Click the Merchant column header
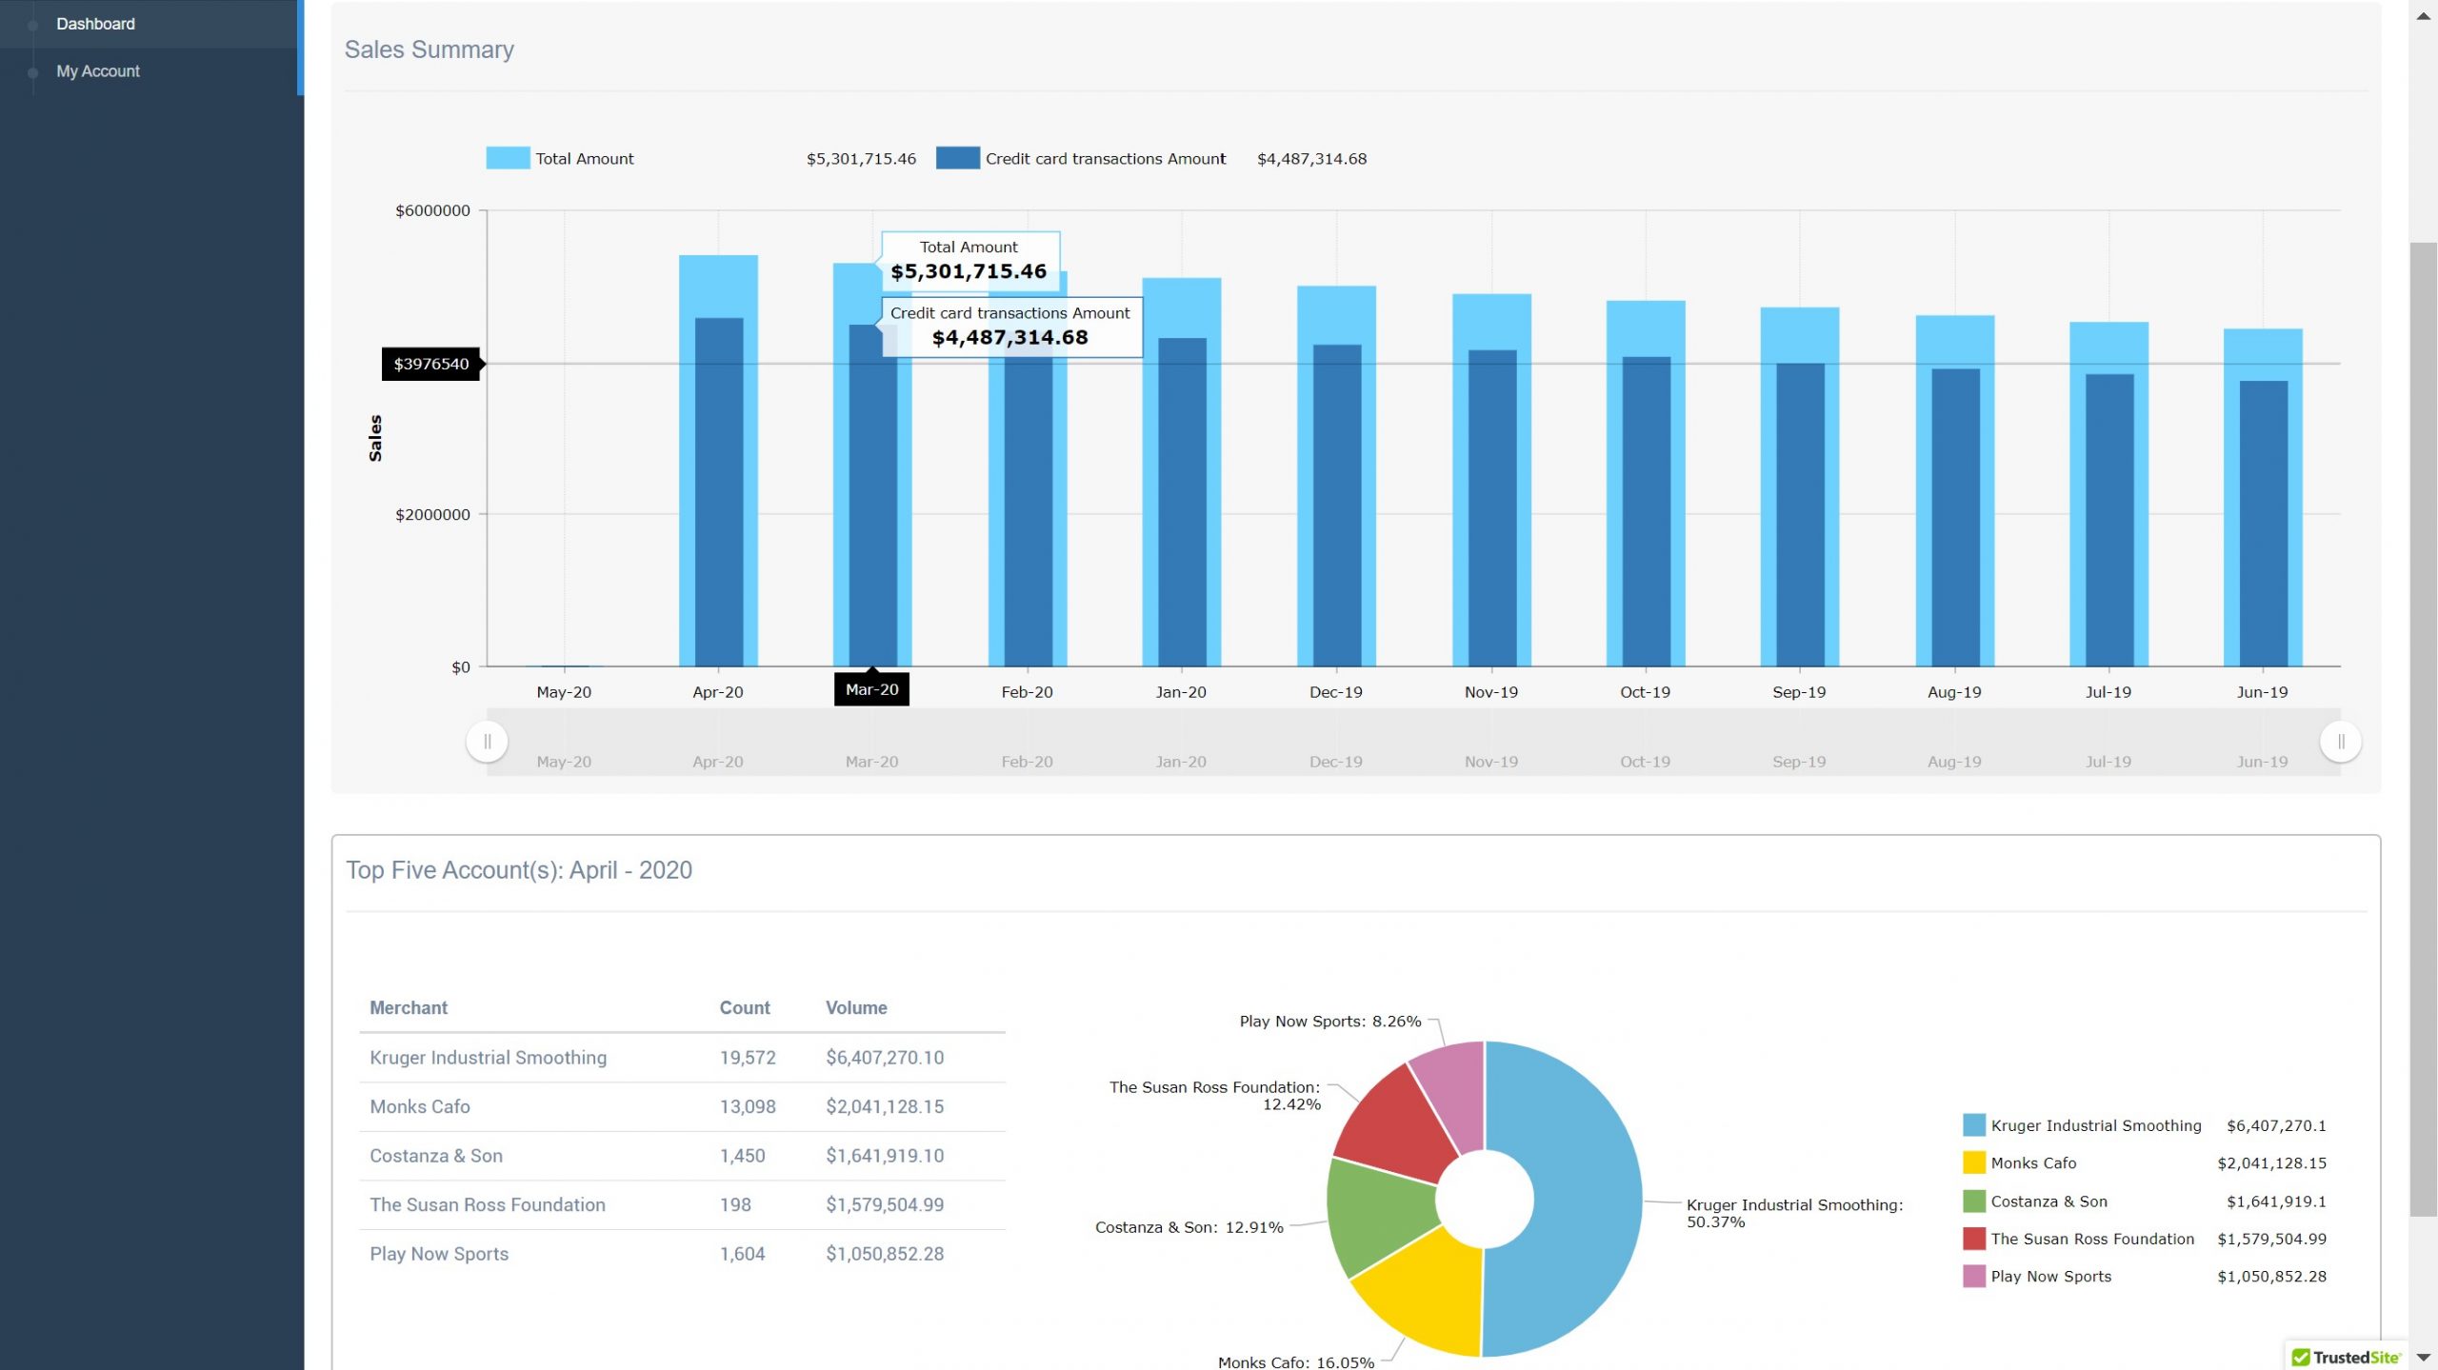 click(x=409, y=1007)
